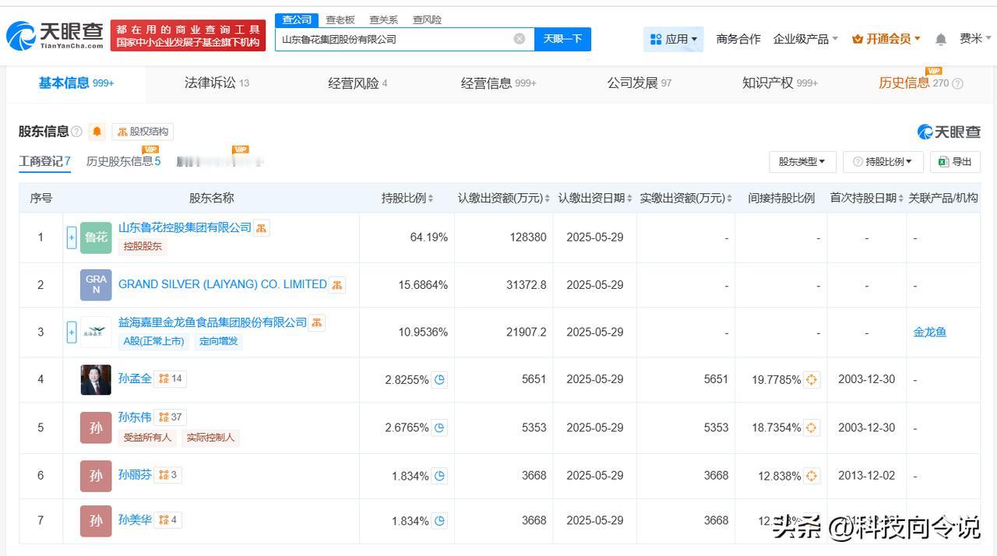997x556 pixels.
Task: Open the 知识产权 999+ tab
Action: coord(780,83)
